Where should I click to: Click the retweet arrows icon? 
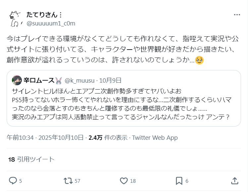click(68, 181)
